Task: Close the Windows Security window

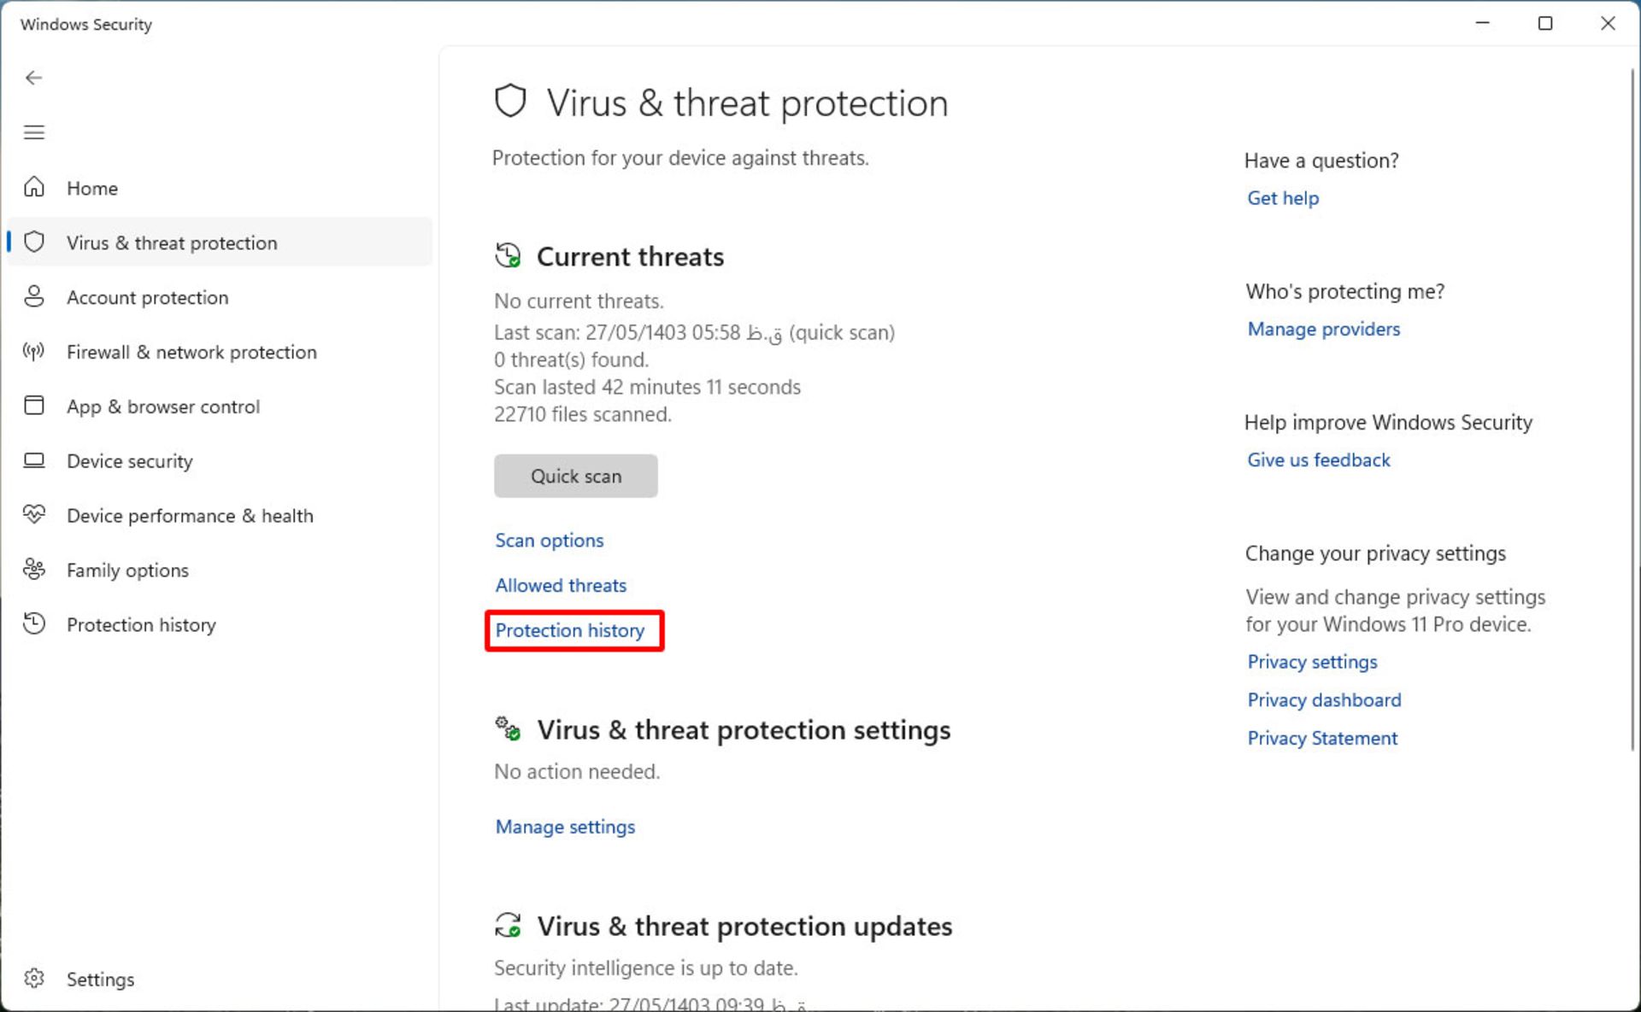Action: pos(1608,23)
